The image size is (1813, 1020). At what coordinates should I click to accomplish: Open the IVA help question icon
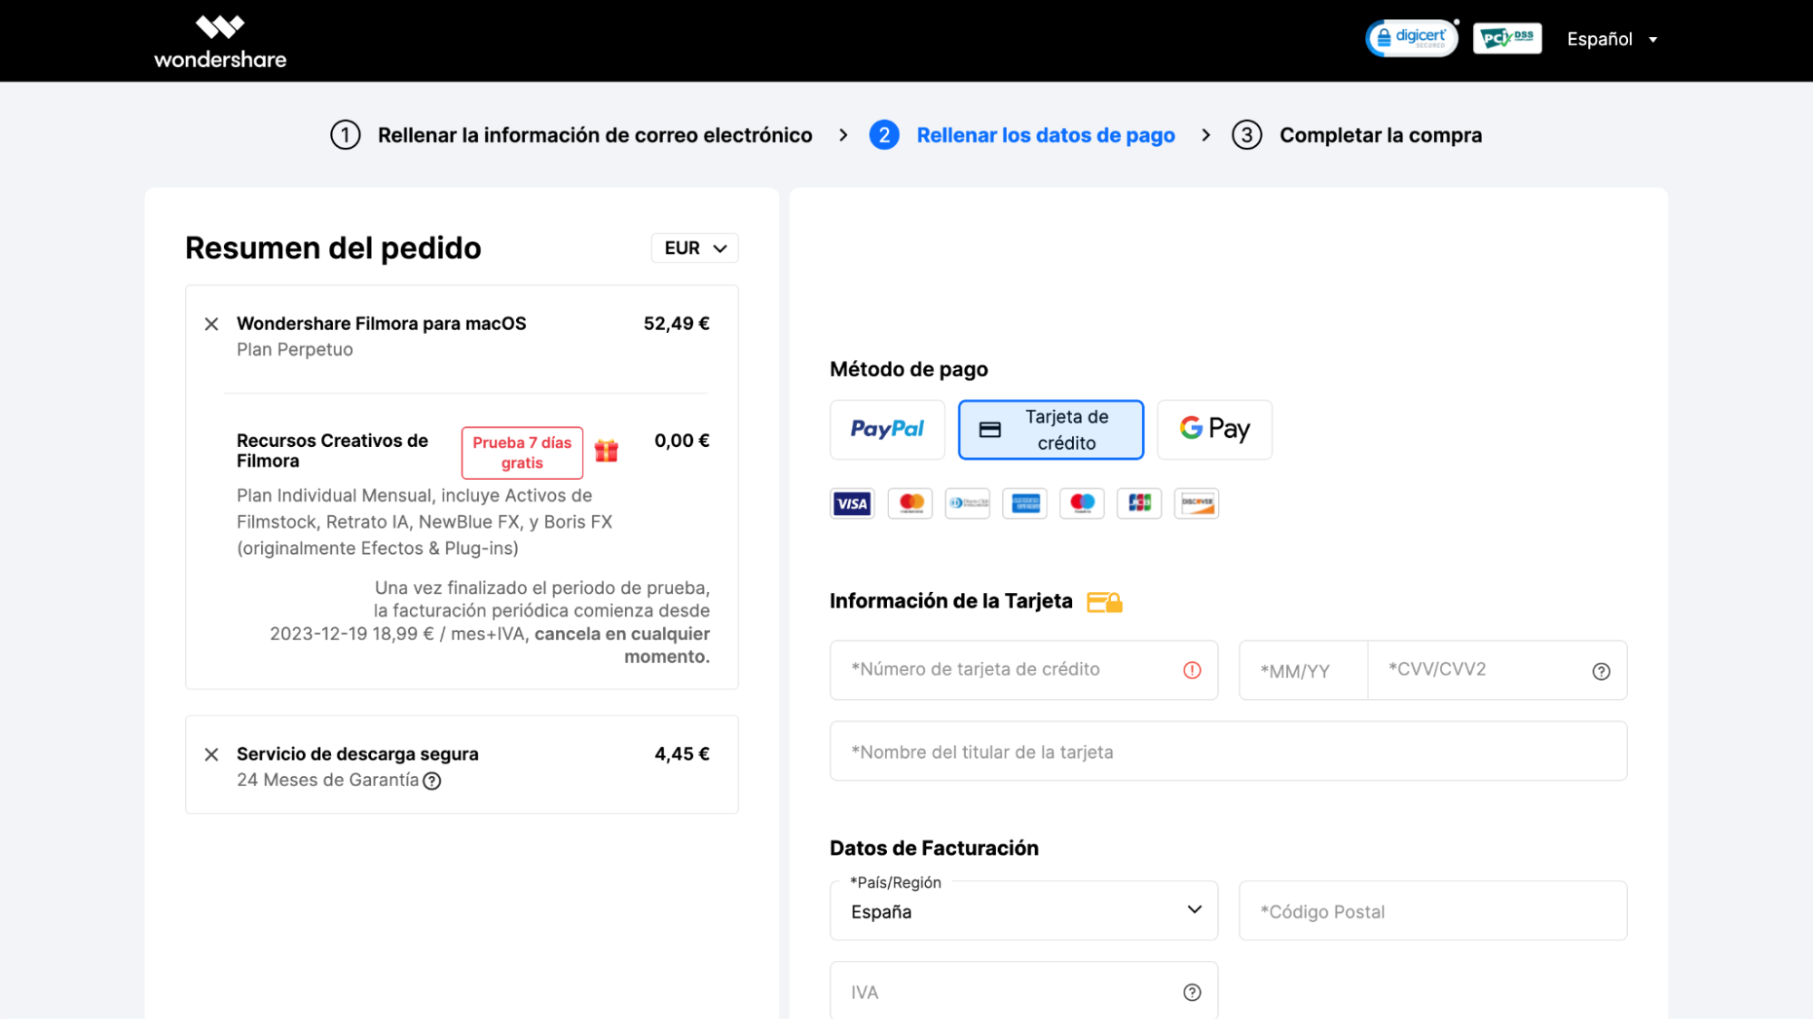(1192, 993)
